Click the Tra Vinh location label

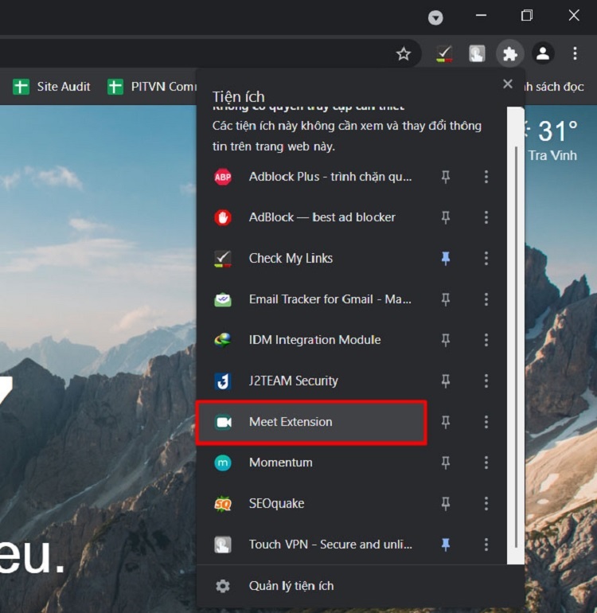coord(552,155)
